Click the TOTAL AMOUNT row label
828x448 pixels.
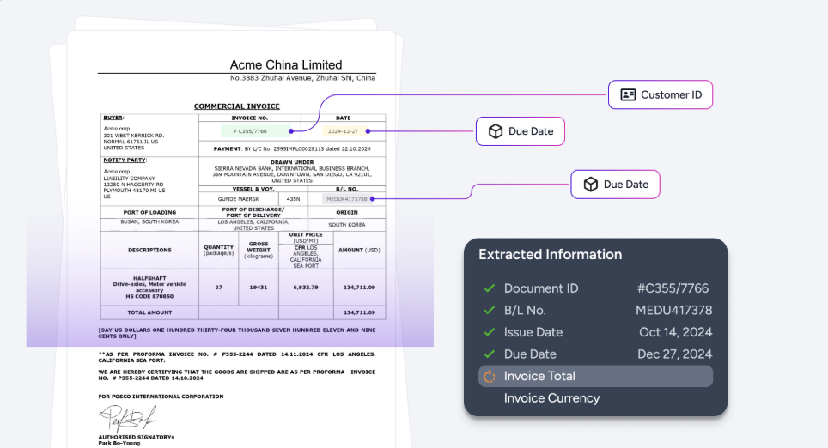point(149,312)
